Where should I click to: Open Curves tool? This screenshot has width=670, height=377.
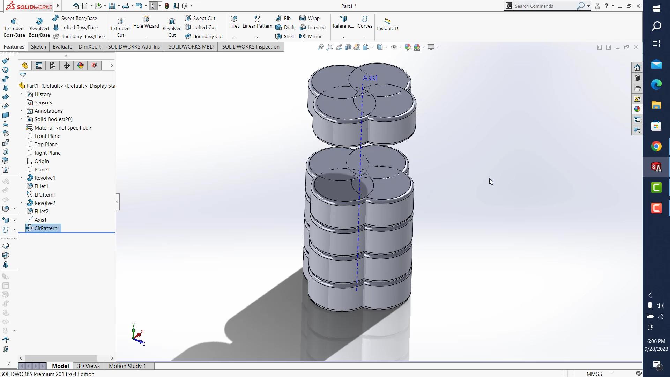pos(365,22)
